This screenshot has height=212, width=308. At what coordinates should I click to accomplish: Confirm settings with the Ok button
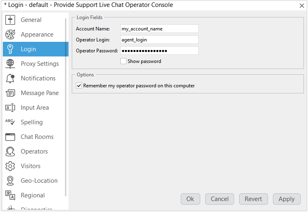coord(191,199)
